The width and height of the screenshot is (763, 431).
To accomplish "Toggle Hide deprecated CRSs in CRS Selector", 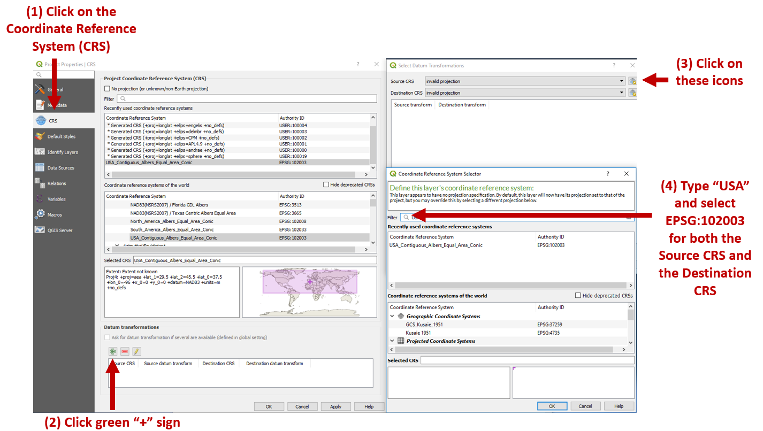I will pos(578,295).
